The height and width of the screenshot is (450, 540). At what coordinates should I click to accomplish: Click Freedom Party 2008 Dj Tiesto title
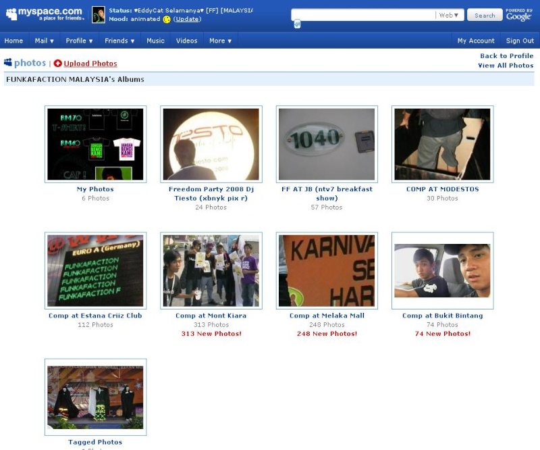pos(211,193)
